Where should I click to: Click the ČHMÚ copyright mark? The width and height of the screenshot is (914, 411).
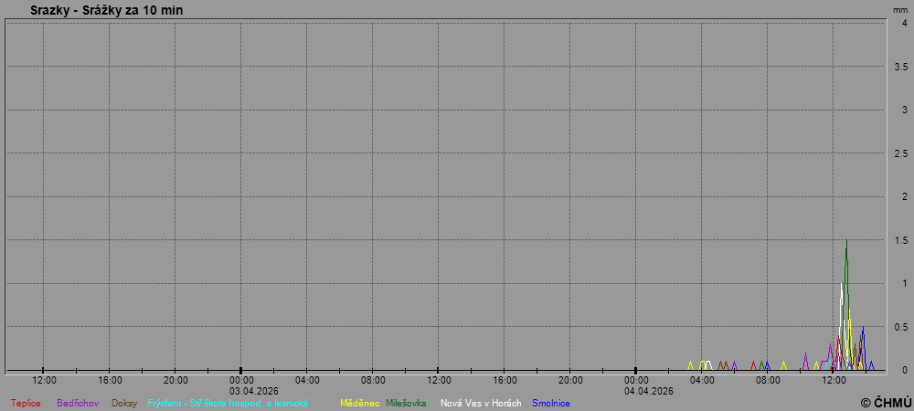coord(886,402)
